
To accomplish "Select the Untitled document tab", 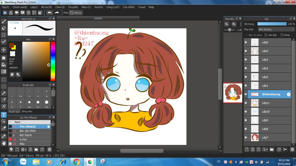I will tap(98, 18).
